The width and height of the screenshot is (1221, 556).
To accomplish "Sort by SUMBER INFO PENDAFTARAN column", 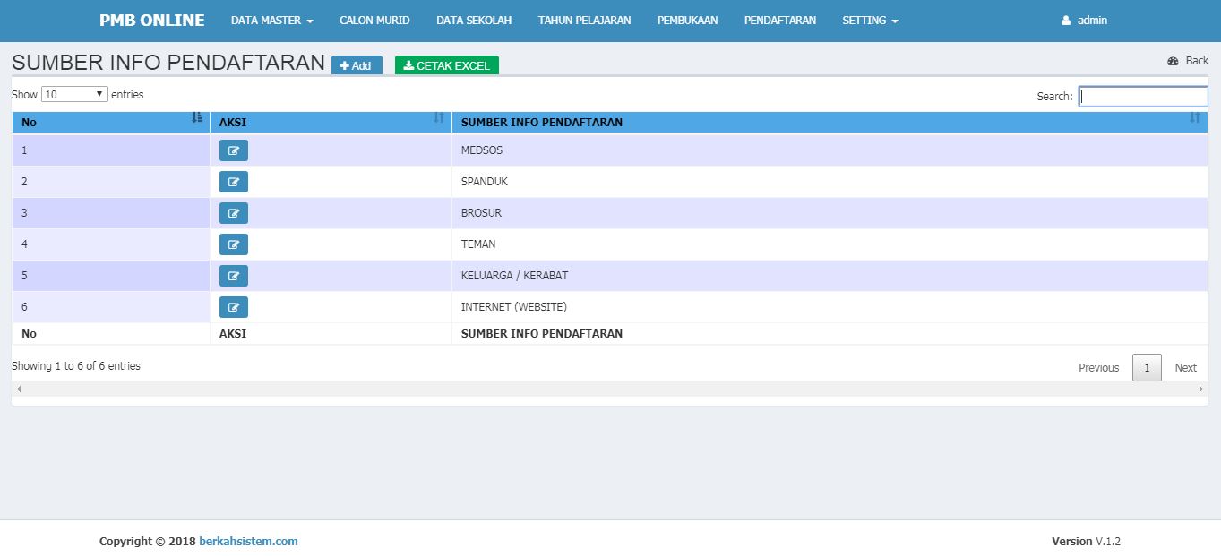I will click(x=829, y=122).
